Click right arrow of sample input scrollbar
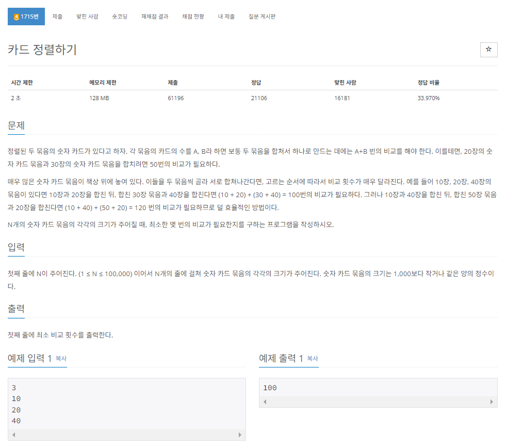Image resolution: width=507 pixels, height=448 pixels. click(x=240, y=435)
